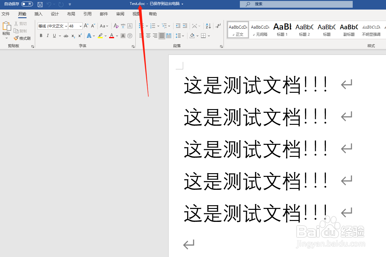Apply superscript formatting

(80, 36)
